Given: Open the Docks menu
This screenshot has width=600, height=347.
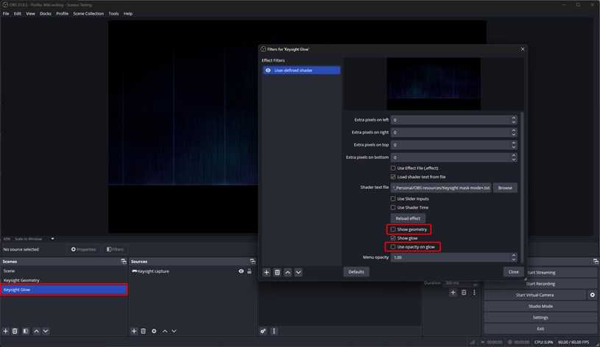Looking at the screenshot, I should 46,13.
